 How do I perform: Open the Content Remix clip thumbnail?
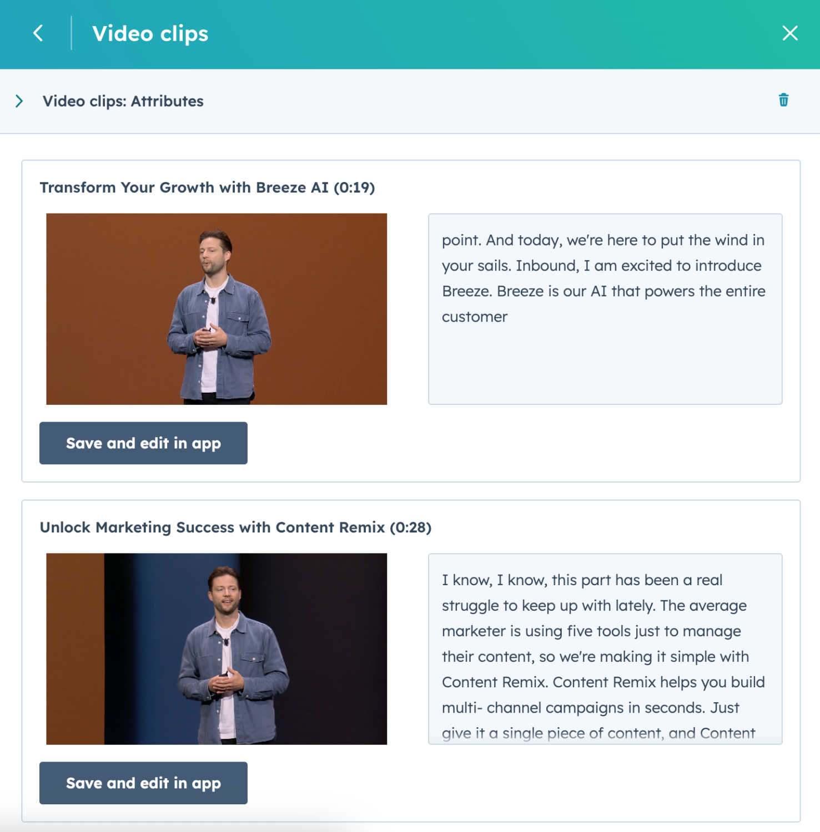pyautogui.click(x=217, y=649)
